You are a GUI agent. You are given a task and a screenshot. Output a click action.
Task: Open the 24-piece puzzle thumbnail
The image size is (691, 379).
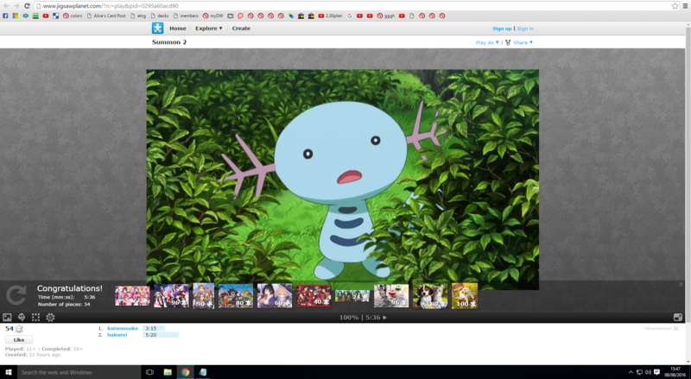click(352, 296)
